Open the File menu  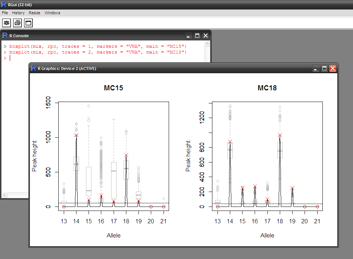click(x=5, y=13)
